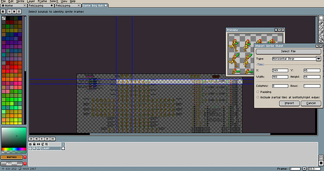This screenshot has width=324, height=171.
Task: Click frame number 1 header in timeline
Action: [x=63, y=144]
